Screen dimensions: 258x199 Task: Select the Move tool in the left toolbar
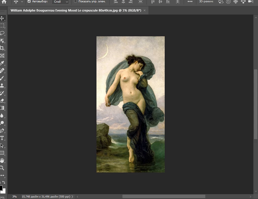tap(2, 18)
